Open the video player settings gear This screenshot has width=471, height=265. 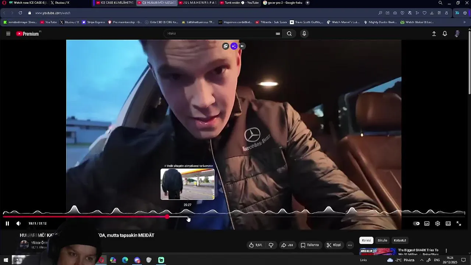coord(438,223)
